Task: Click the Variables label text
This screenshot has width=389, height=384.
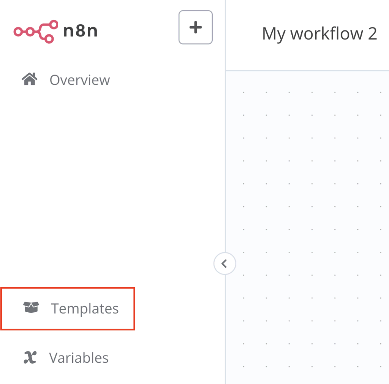Action: (x=78, y=357)
